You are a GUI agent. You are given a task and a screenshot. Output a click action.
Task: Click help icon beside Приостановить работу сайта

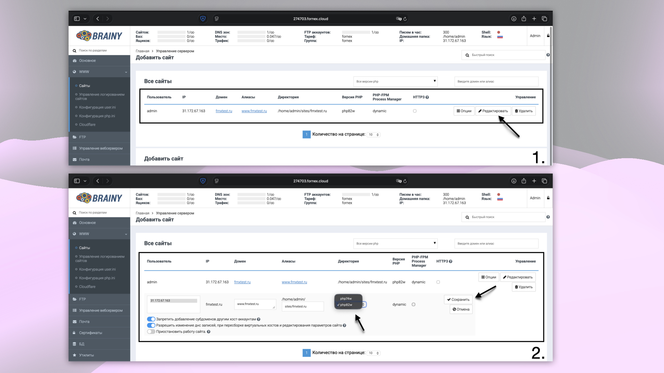tap(209, 332)
